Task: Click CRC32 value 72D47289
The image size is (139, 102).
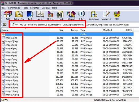Action: (x=128, y=95)
